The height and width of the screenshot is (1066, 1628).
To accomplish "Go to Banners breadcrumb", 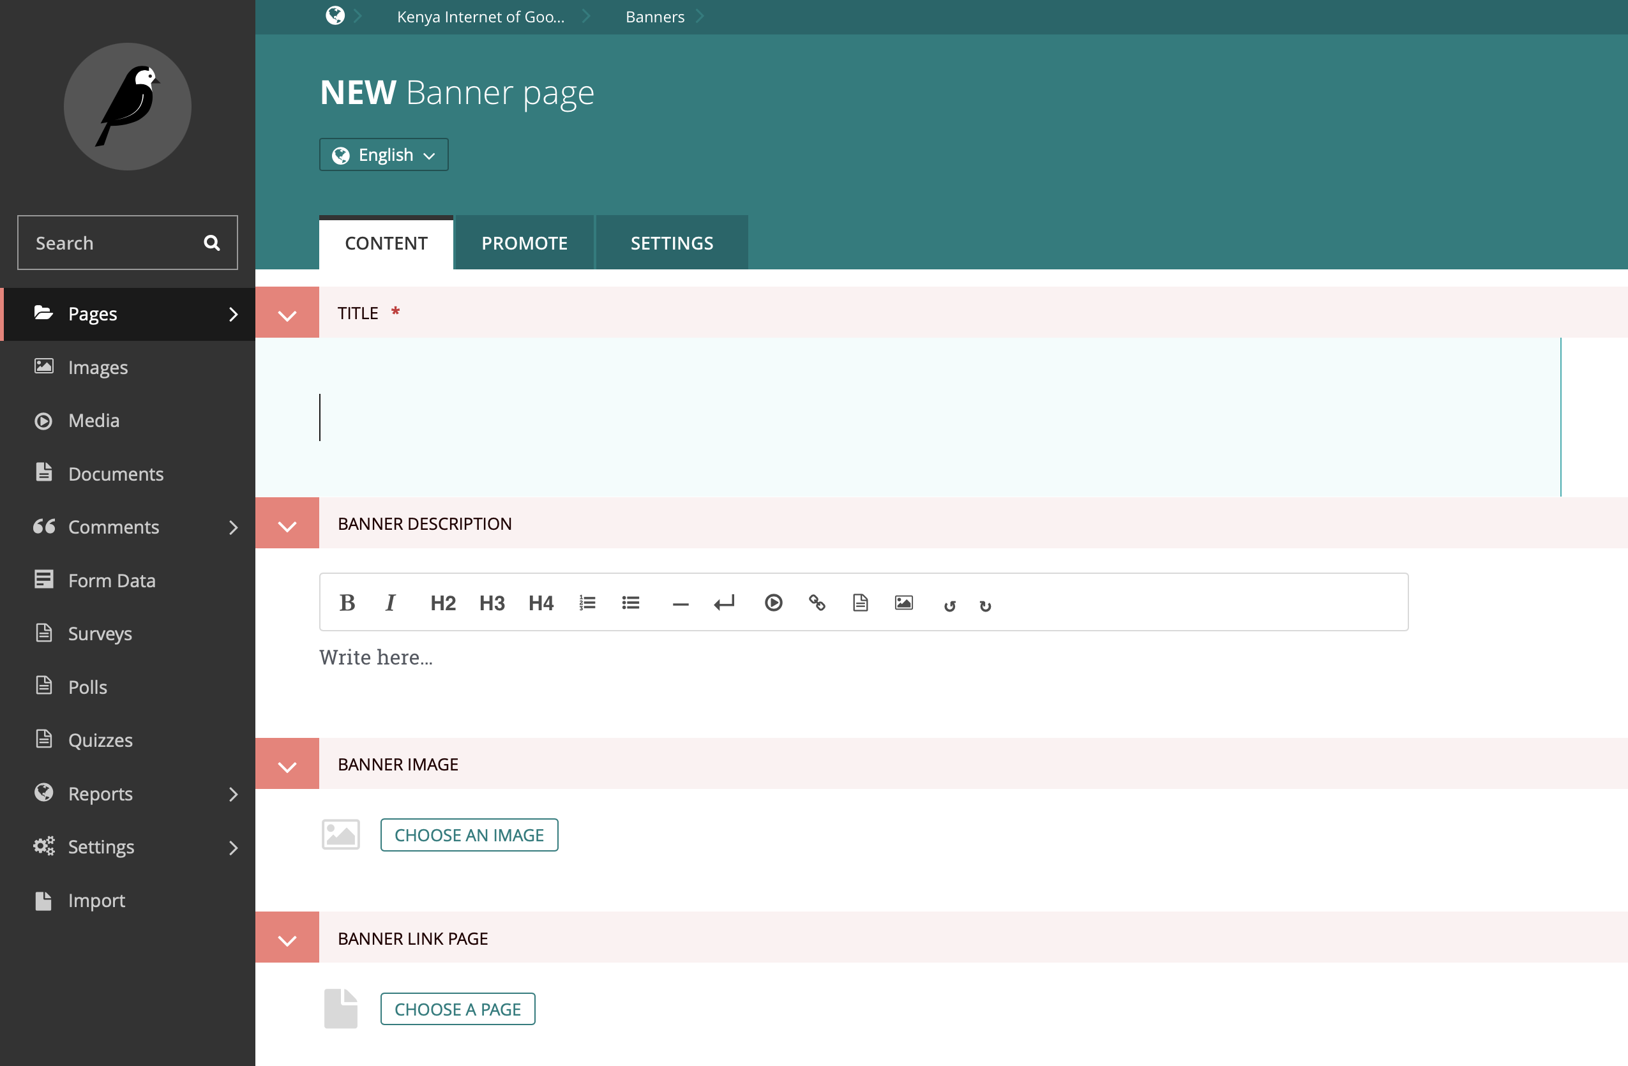I will pos(654,17).
